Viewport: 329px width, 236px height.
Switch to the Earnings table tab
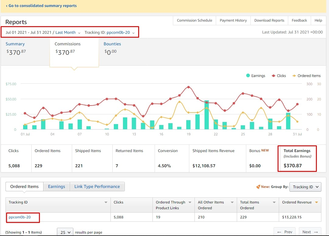pyautogui.click(x=56, y=186)
